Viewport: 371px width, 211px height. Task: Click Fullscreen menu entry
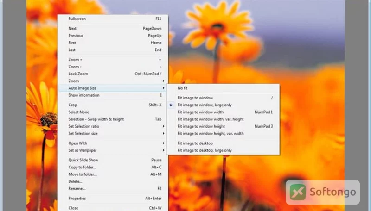point(113,19)
